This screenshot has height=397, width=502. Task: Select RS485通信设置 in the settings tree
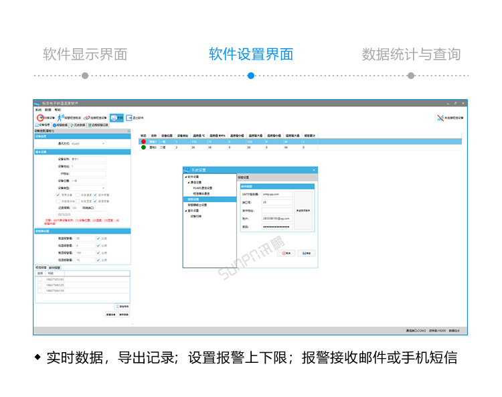[x=201, y=188]
